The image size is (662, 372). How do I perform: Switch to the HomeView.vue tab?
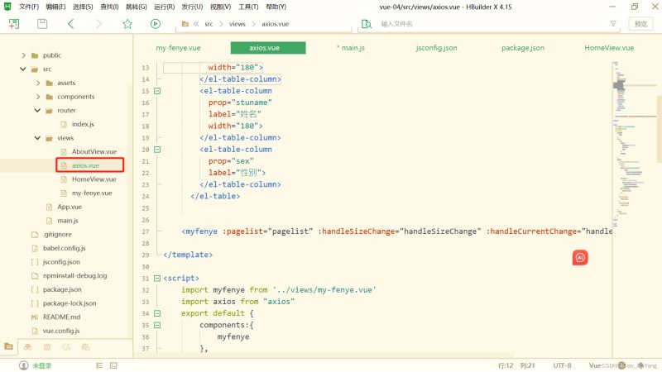pyautogui.click(x=609, y=48)
